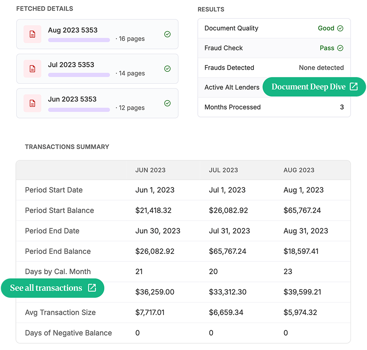Screen dimensions: 367x350
Task: Click the check icon next to Pass
Action: pos(340,48)
